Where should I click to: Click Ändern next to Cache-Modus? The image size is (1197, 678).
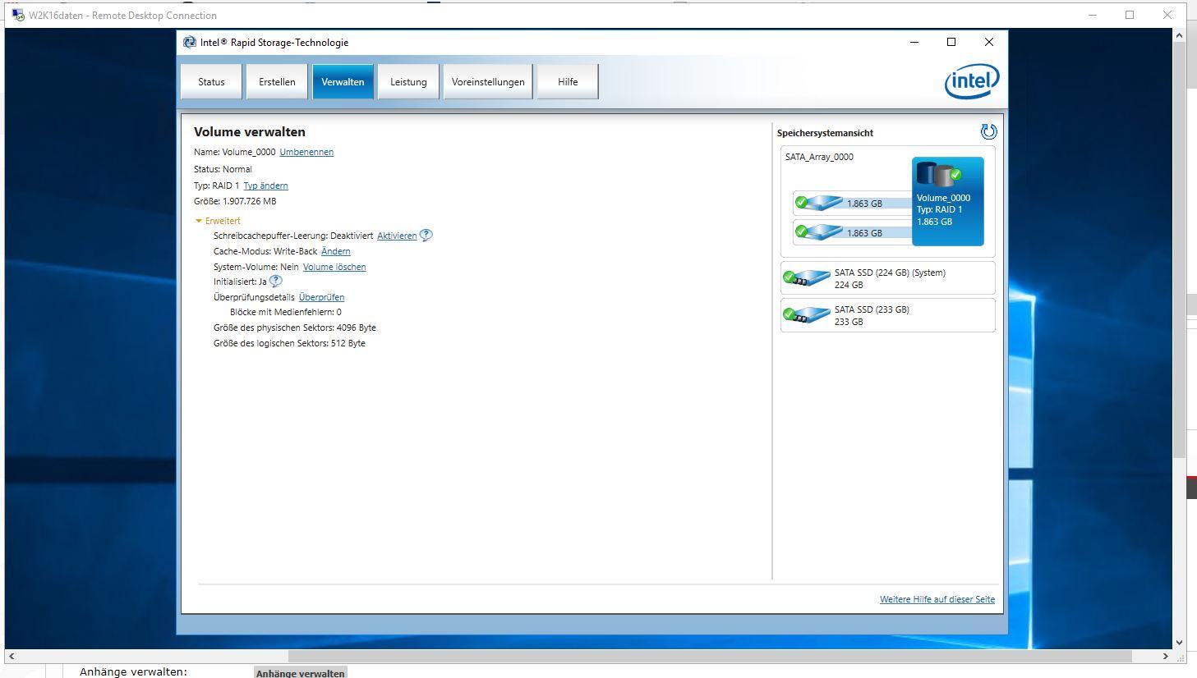click(336, 251)
